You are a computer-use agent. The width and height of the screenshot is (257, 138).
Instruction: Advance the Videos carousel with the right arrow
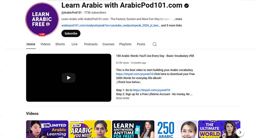tap(240, 132)
